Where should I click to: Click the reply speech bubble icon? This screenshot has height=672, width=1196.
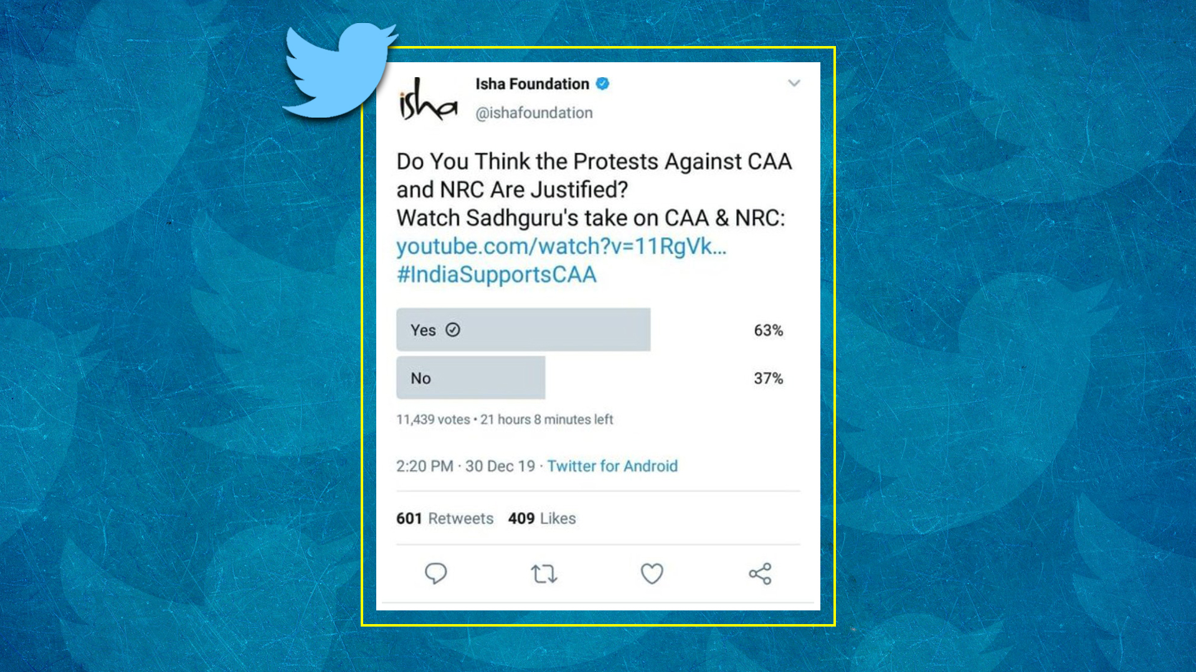tap(435, 573)
